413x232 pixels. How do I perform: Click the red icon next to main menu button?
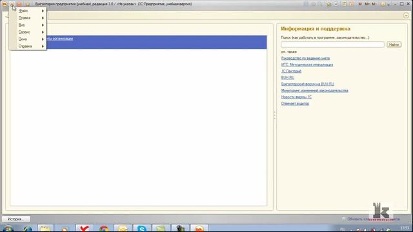pyautogui.click(x=19, y=5)
